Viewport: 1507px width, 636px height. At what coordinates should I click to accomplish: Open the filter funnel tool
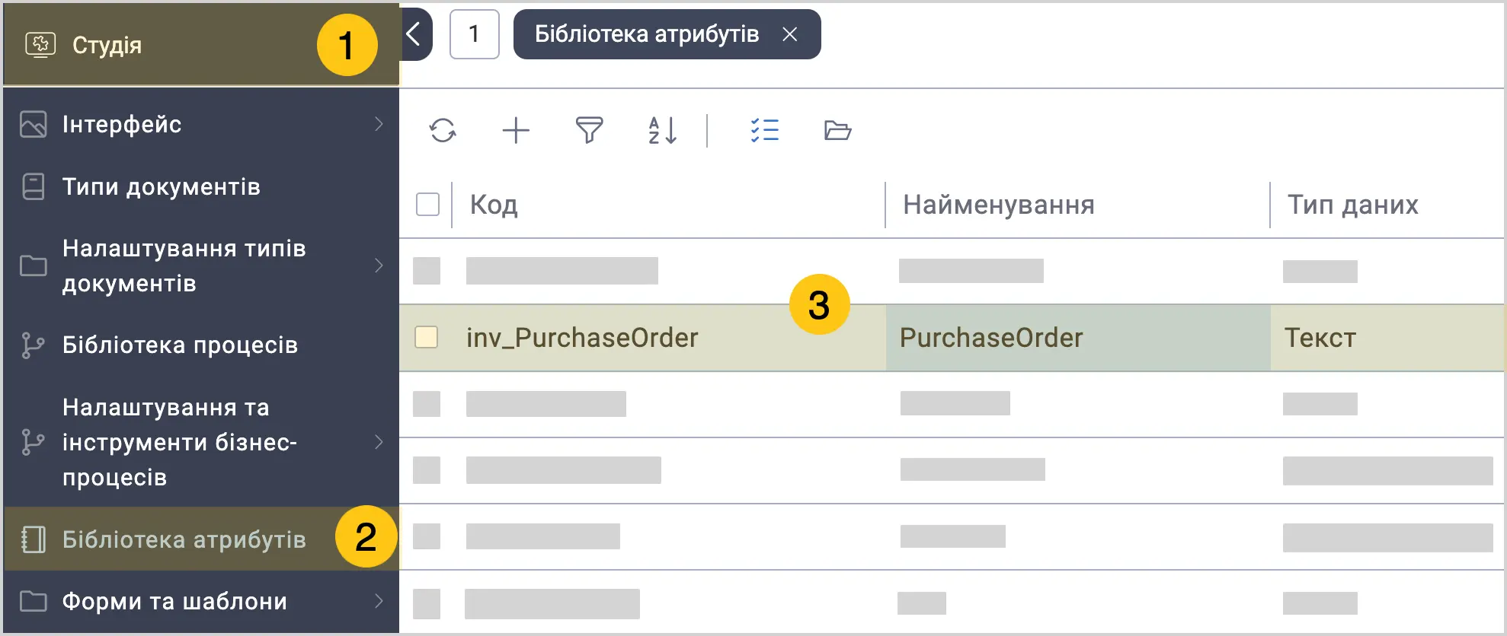click(x=589, y=130)
